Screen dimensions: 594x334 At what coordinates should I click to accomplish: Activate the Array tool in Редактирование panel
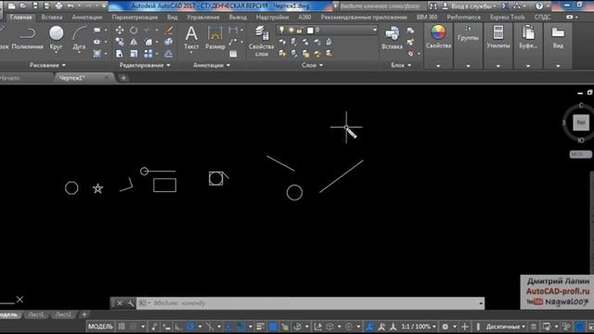click(x=148, y=54)
